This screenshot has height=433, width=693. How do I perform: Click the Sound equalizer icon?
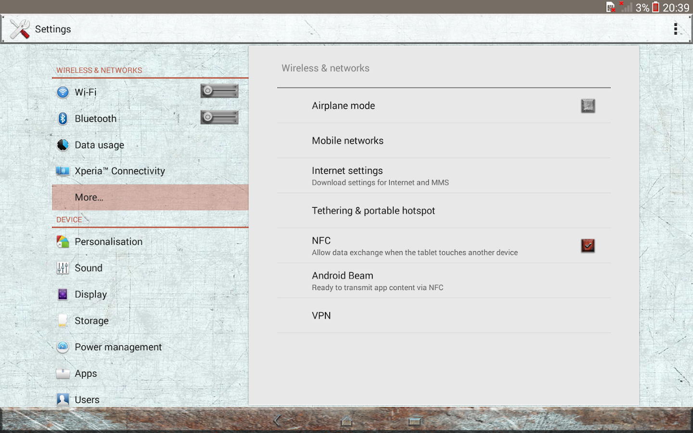[x=63, y=268]
